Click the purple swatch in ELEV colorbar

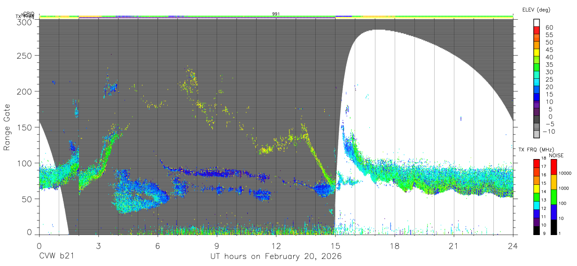537,106
